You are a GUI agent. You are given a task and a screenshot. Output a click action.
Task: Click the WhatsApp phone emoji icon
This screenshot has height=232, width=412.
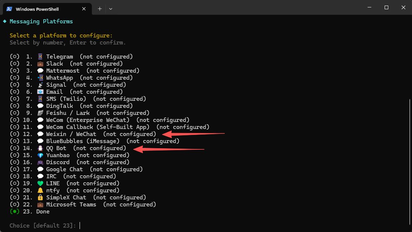pos(40,78)
